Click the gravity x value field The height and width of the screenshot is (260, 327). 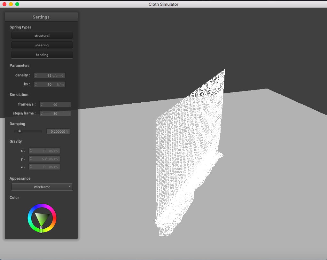click(x=44, y=151)
